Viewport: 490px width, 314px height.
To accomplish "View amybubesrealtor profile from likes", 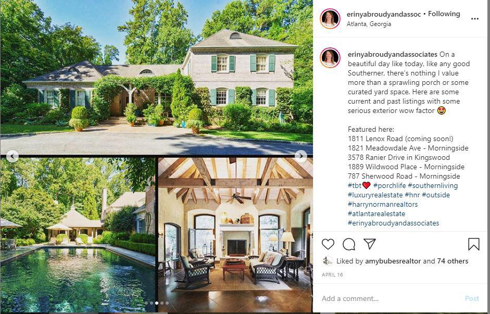I will (x=393, y=261).
